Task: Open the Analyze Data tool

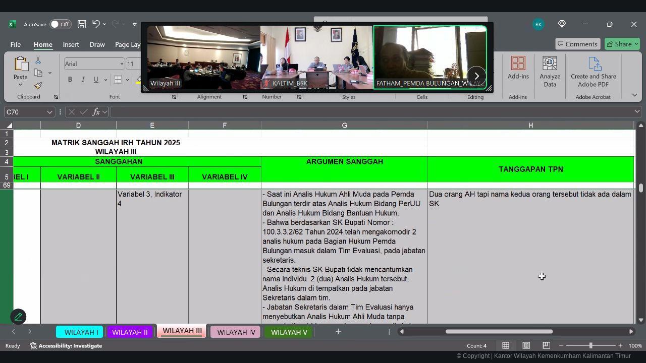Action: 550,71
